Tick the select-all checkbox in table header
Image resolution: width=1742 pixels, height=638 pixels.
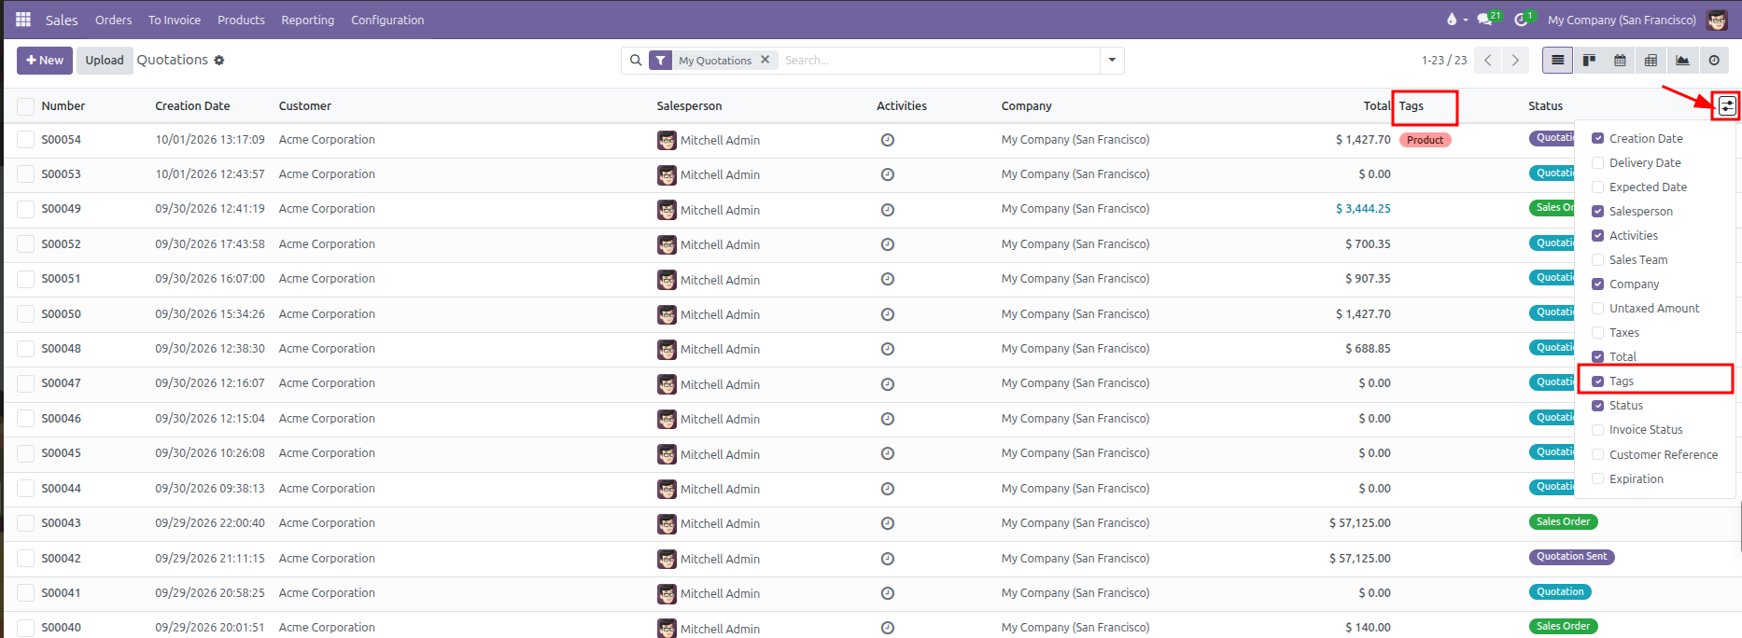(26, 106)
